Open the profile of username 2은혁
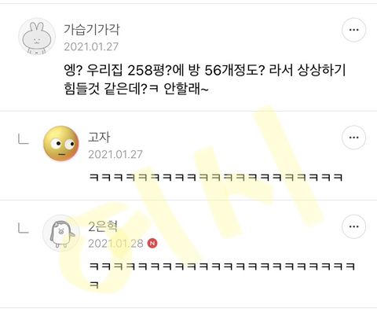Screen dimensions: 377x316 click(103, 226)
